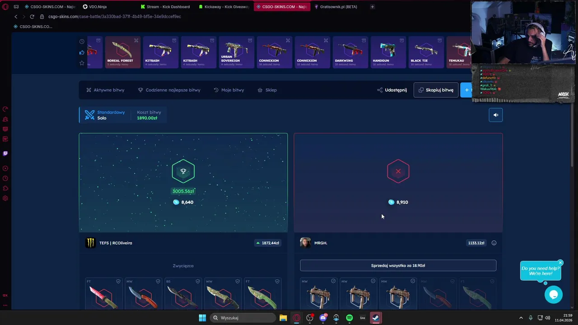The height and width of the screenshot is (325, 578).
Task: Open Moje bitwy menu item
Action: 228,90
